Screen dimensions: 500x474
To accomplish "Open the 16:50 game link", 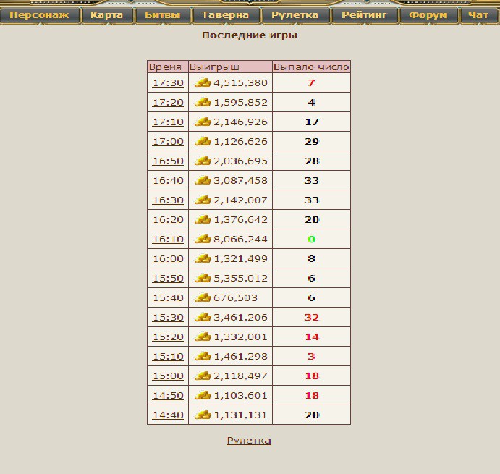I will point(168,161).
